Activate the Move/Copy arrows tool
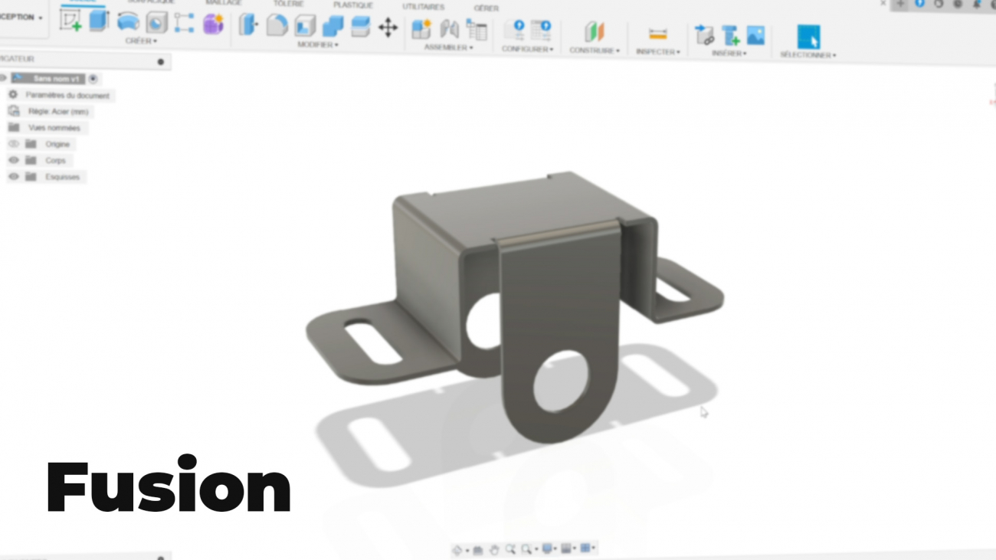The image size is (996, 560). tap(388, 28)
